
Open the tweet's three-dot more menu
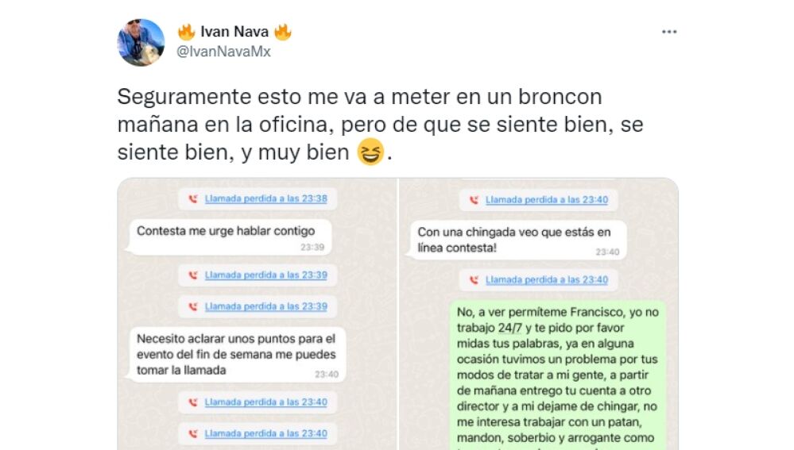669,32
